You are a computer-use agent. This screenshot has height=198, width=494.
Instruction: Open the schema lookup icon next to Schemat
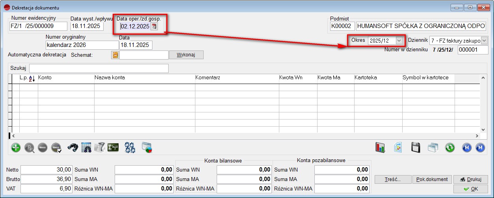115,55
